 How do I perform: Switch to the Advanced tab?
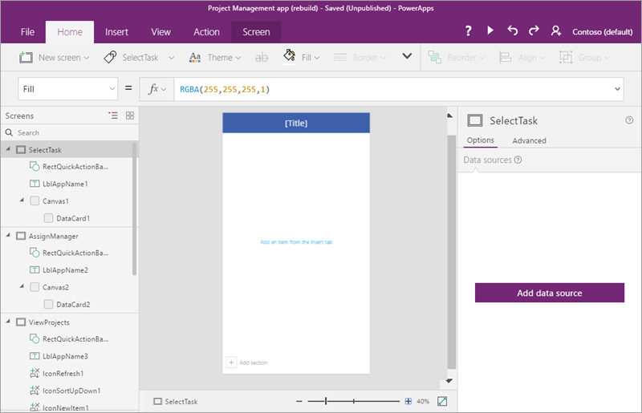(x=529, y=140)
